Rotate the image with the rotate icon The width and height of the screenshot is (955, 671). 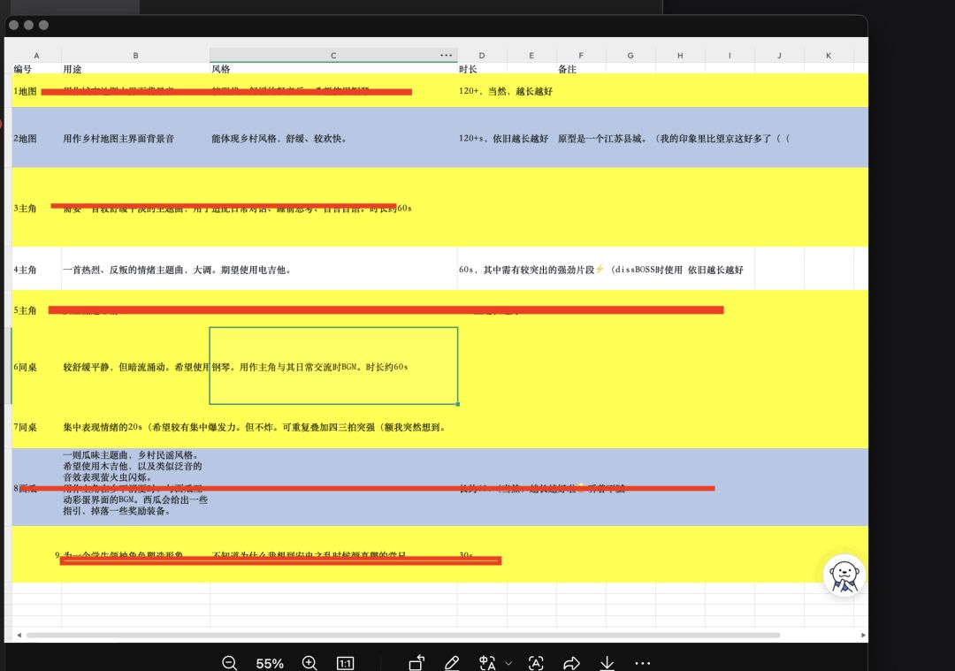[x=416, y=662]
